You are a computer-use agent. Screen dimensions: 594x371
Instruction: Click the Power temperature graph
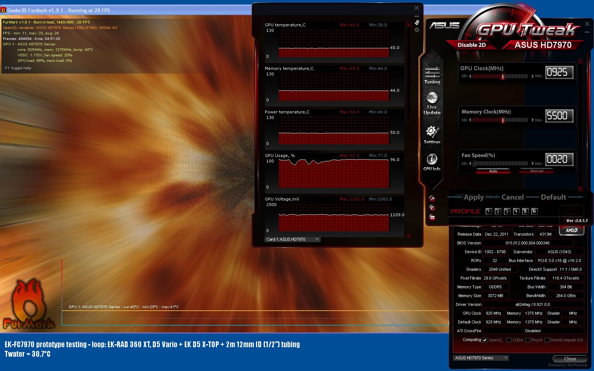(334, 130)
